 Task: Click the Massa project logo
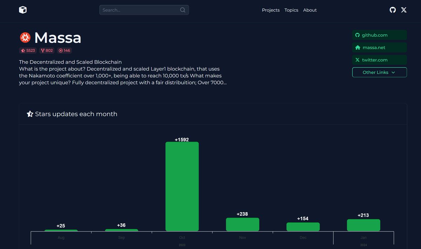click(25, 38)
